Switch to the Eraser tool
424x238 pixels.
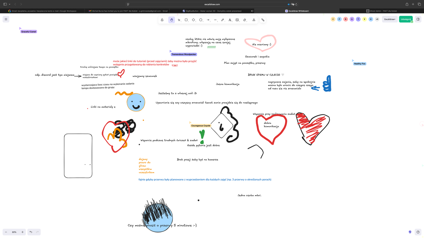coord(245,20)
